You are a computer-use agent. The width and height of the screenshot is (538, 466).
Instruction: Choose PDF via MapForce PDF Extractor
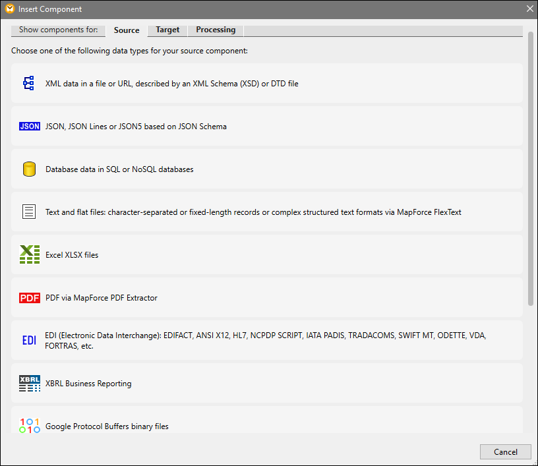[x=102, y=298]
